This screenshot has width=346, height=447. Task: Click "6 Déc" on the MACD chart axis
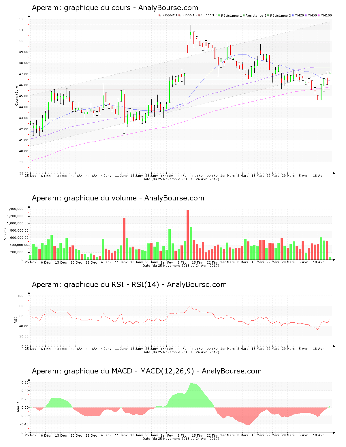click(46, 435)
